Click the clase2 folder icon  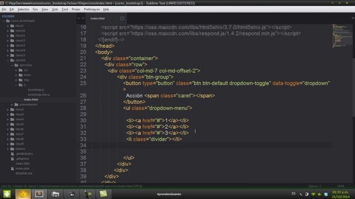[12, 109]
